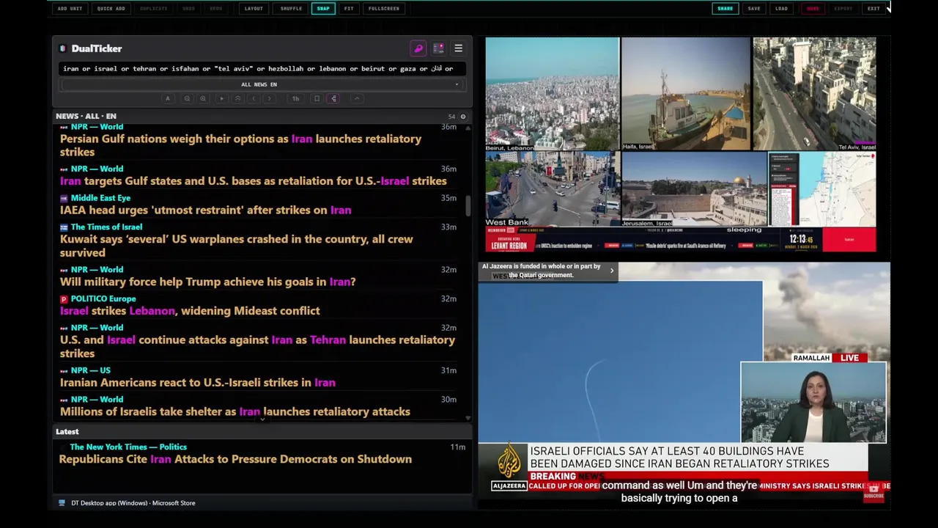Click QUICK ADD in top toolbar
Image resolution: width=938 pixels, height=528 pixels.
coord(111,9)
